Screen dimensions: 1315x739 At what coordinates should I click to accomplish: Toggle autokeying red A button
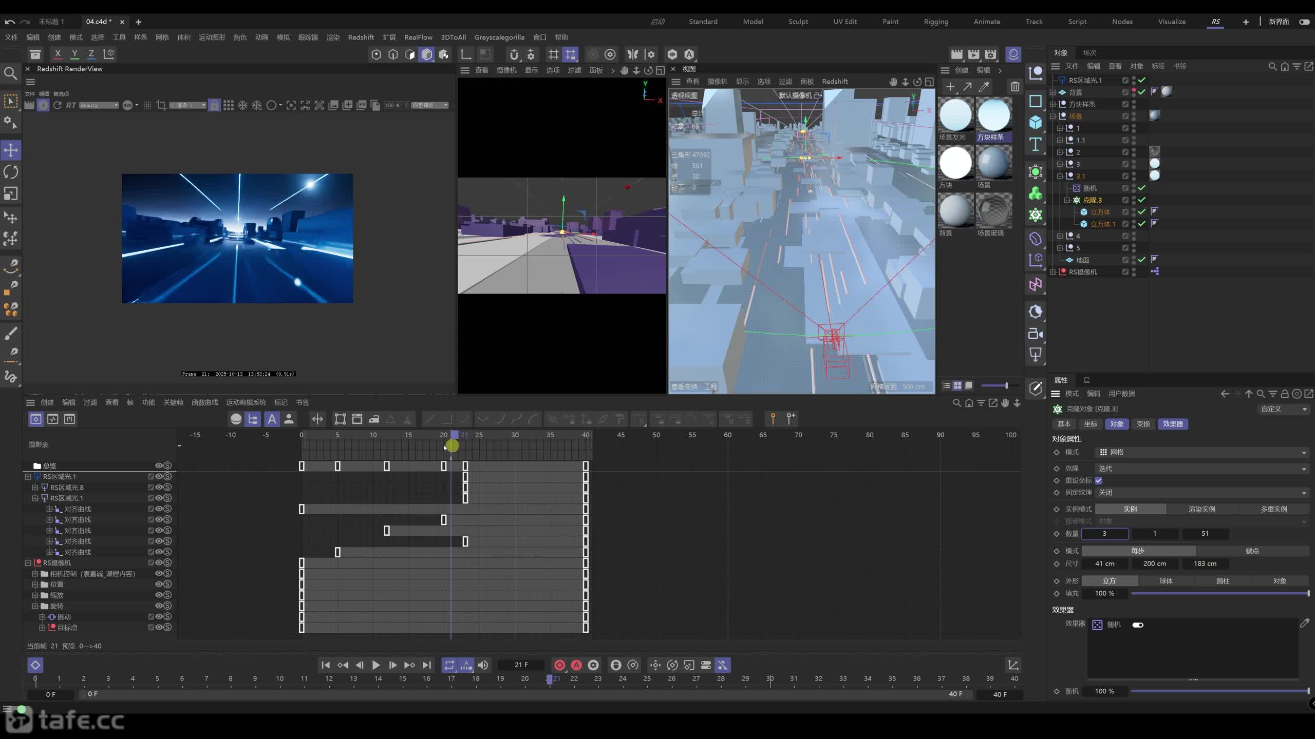(x=576, y=665)
